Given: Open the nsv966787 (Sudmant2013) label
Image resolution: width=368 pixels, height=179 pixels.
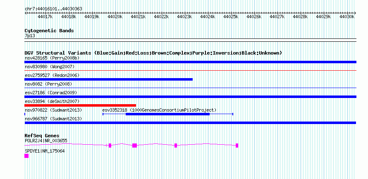Looking at the screenshot, I should [53, 119].
